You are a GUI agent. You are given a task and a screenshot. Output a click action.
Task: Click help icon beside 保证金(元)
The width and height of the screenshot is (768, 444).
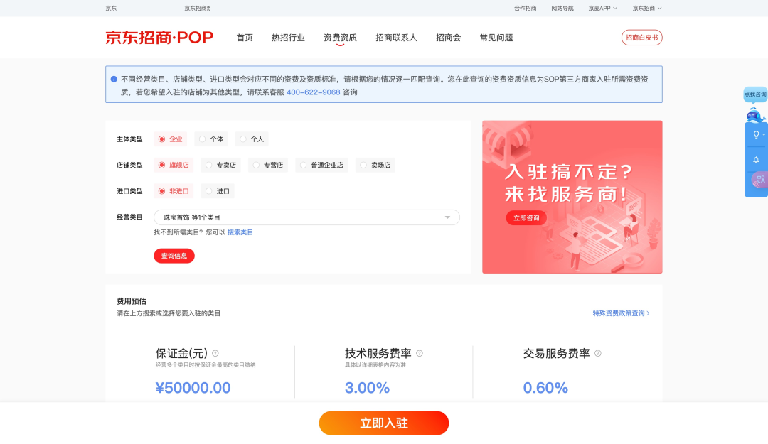pyautogui.click(x=215, y=354)
